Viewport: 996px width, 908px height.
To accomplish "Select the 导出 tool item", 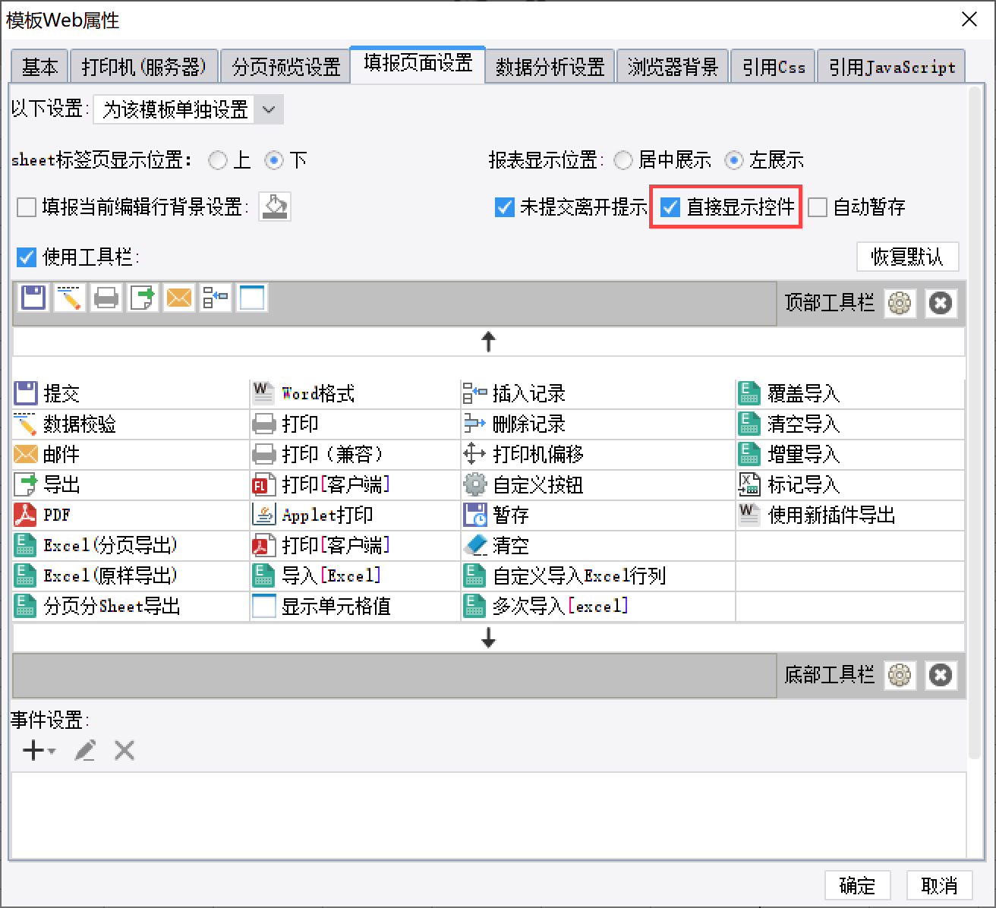I will click(x=131, y=484).
